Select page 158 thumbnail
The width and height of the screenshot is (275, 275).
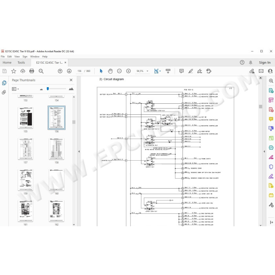click(57, 149)
